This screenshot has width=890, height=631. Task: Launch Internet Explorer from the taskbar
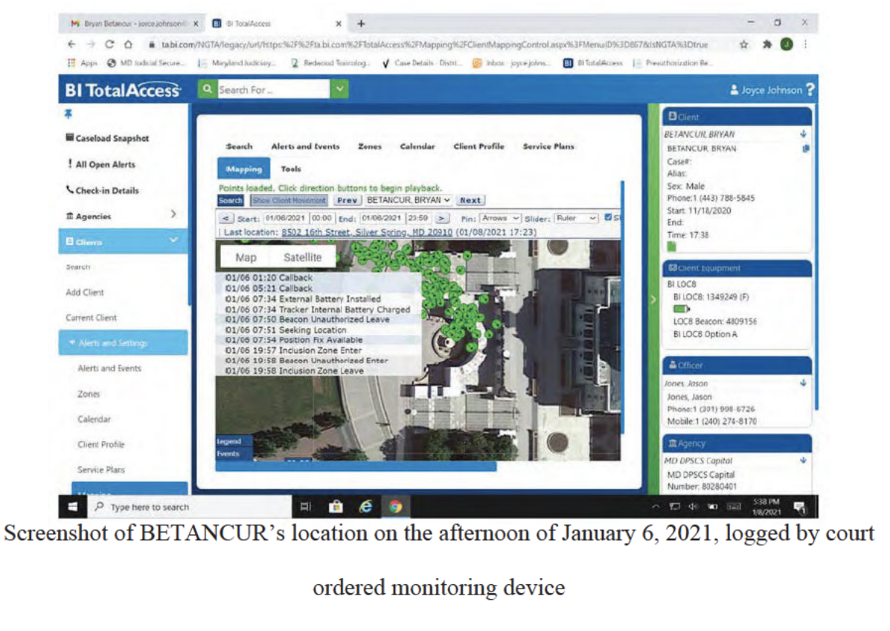(365, 507)
